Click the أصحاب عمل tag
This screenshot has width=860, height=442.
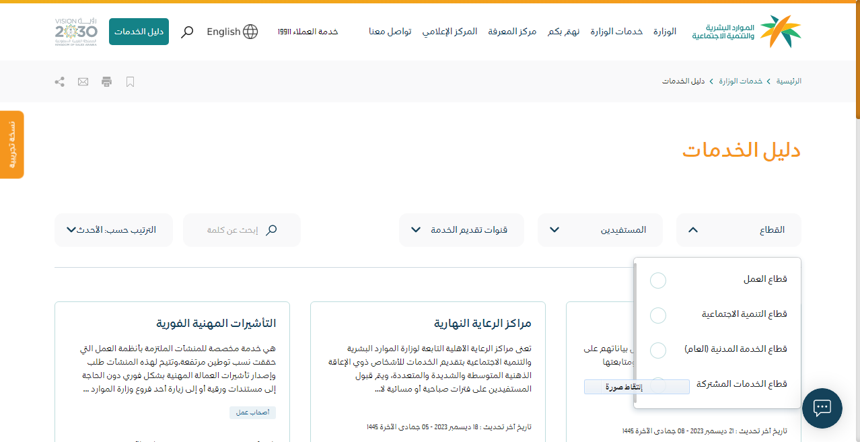pyautogui.click(x=252, y=412)
